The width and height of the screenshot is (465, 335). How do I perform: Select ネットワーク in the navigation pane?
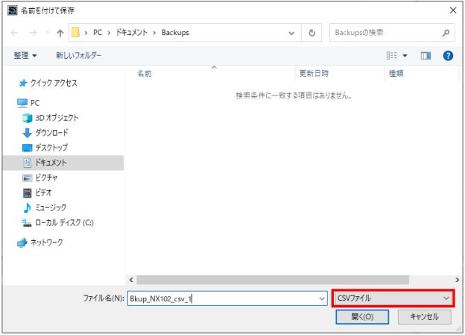pos(46,242)
